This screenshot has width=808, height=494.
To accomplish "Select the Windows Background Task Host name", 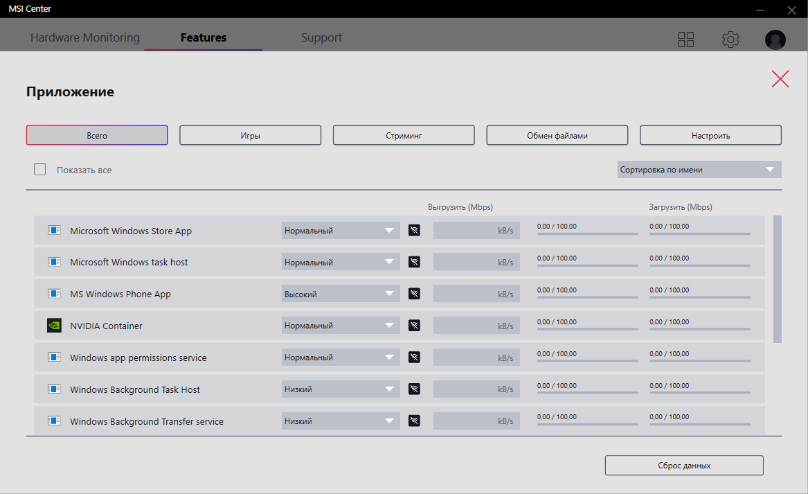I will pos(135,390).
